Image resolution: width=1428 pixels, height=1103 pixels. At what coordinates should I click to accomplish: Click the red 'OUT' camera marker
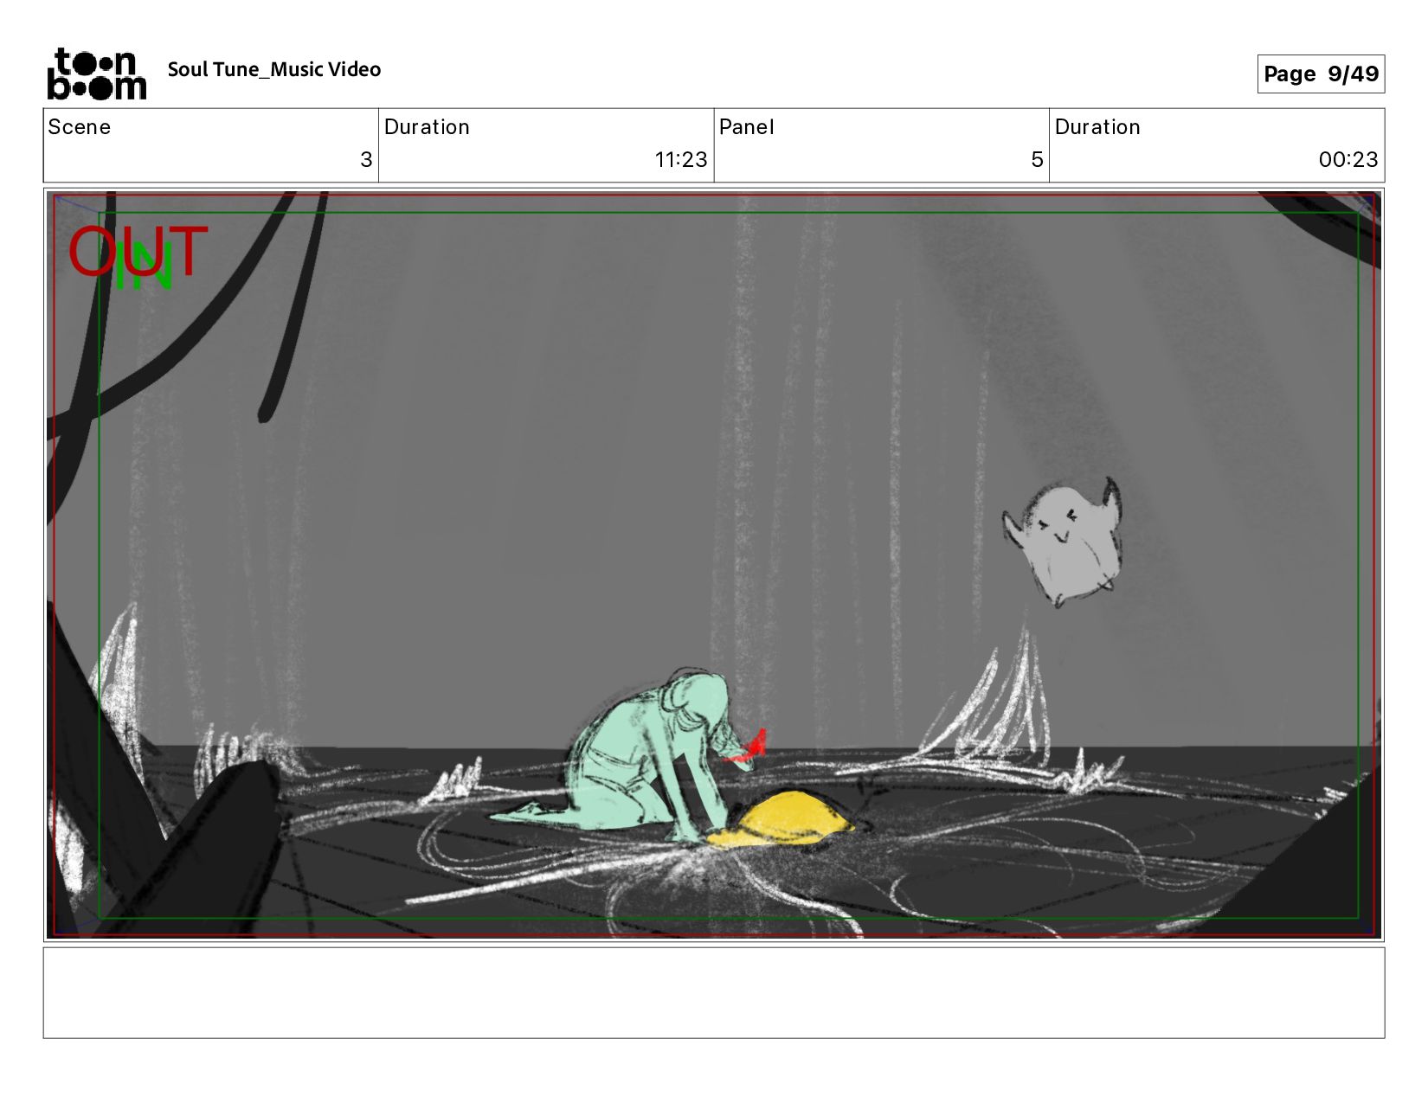138,251
